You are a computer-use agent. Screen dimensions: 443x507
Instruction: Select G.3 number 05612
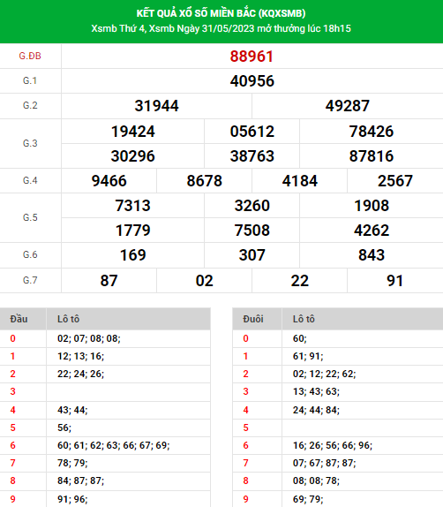coord(252,132)
